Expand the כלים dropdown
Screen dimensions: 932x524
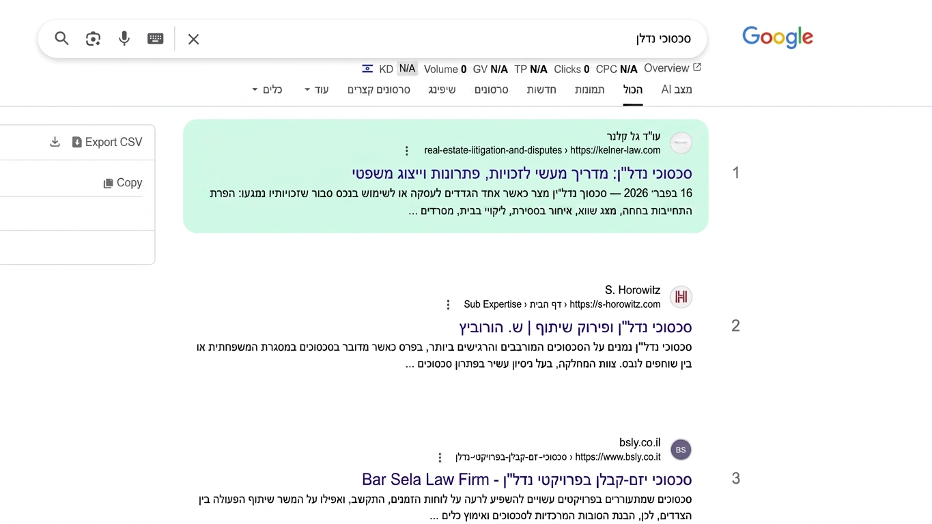tap(267, 89)
